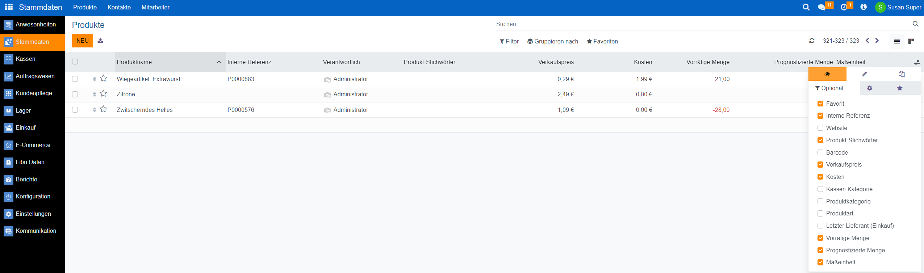Open the apps grid menu icon

[9, 7]
